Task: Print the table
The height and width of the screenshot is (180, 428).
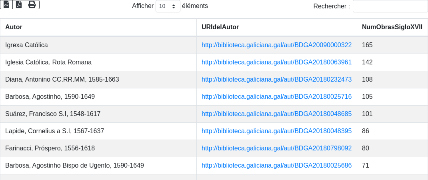Action: 32,4
